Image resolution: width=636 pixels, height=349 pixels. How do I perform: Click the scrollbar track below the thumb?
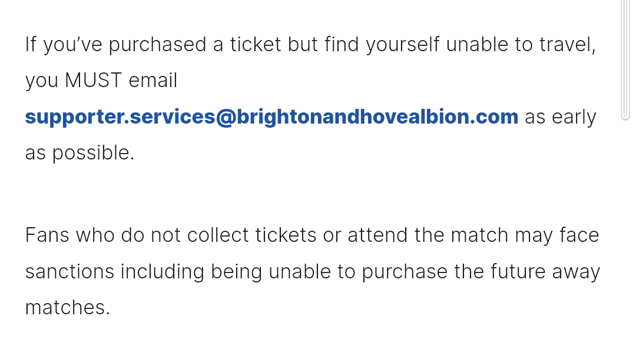(x=625, y=234)
